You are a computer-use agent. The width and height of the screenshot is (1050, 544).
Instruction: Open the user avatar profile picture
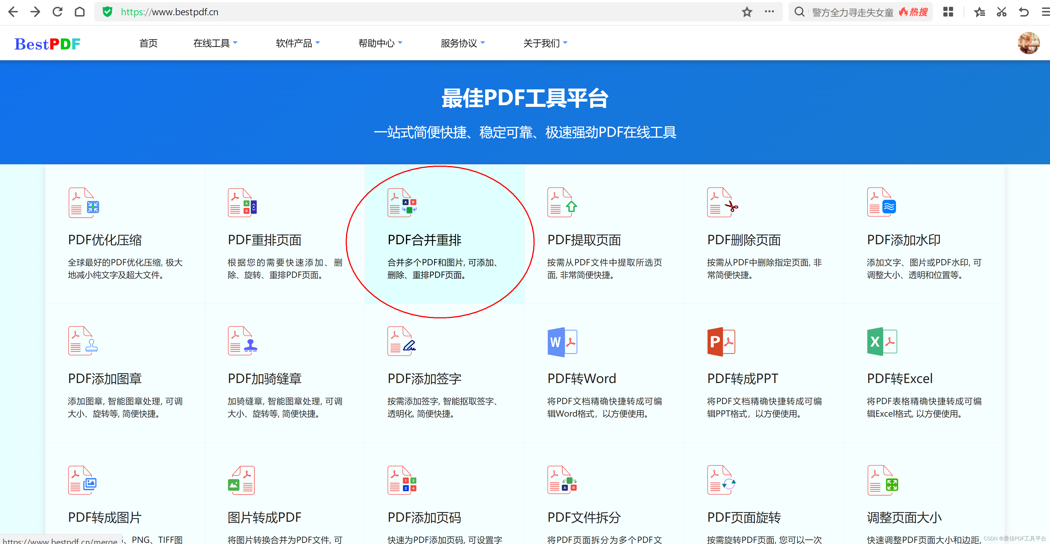tap(1028, 43)
